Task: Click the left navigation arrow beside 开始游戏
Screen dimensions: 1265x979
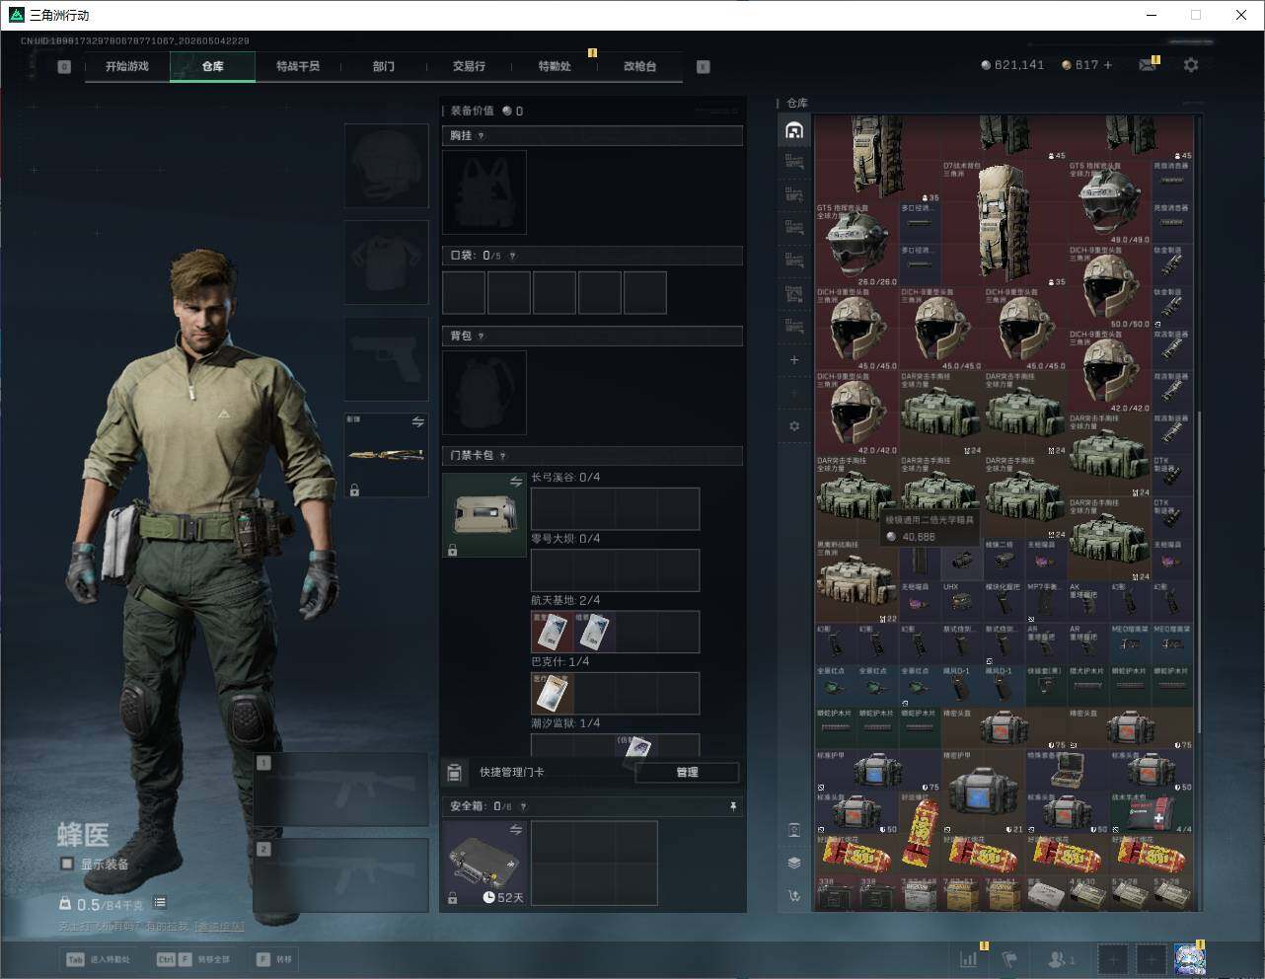Action: pyautogui.click(x=64, y=67)
